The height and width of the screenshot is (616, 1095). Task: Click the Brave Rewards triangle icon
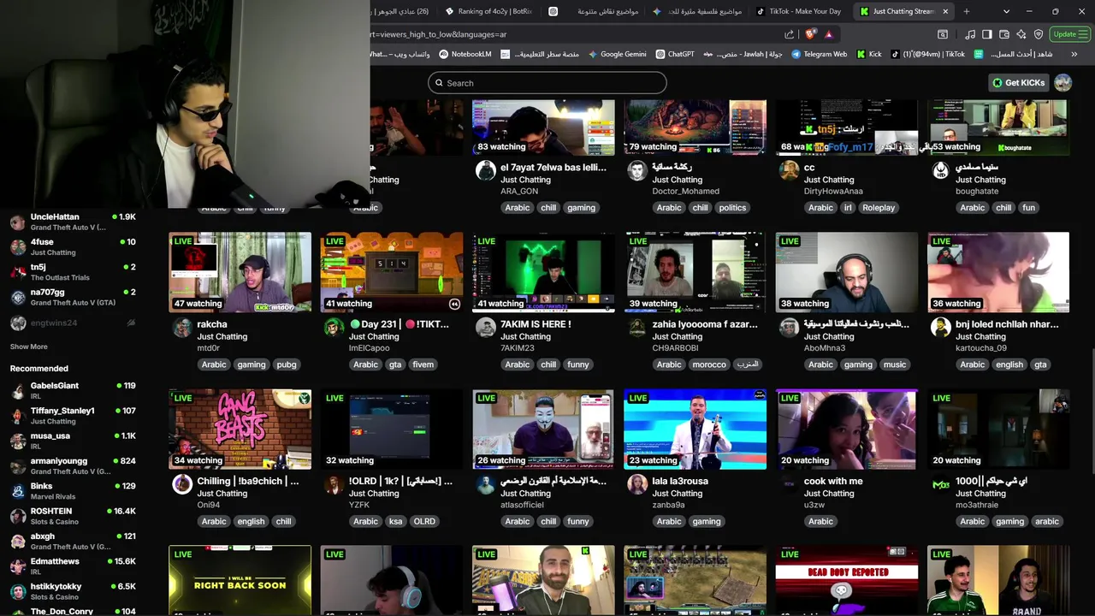pos(829,34)
